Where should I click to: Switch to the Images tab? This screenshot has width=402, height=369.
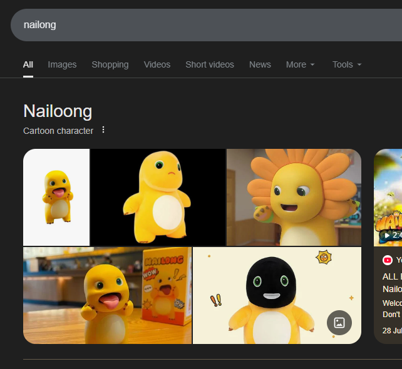coord(62,64)
